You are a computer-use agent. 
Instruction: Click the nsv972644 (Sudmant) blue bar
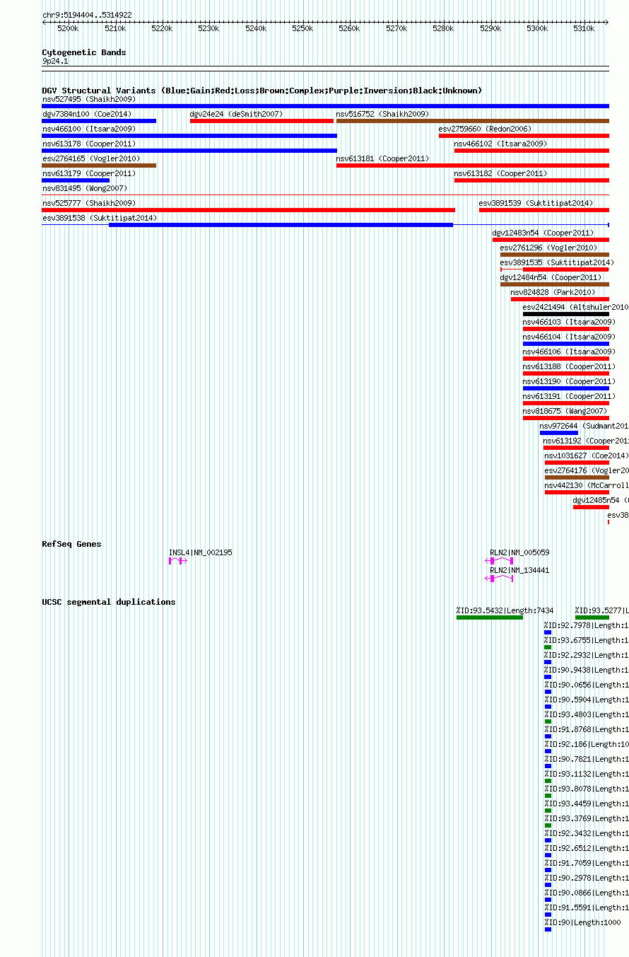coord(559,433)
